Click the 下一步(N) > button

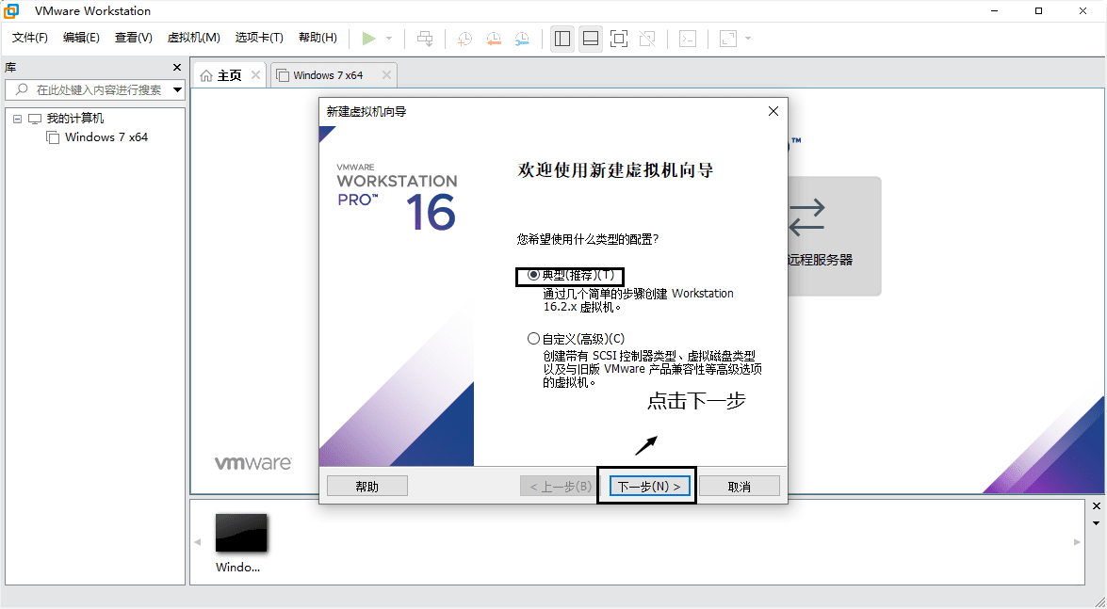[649, 487]
